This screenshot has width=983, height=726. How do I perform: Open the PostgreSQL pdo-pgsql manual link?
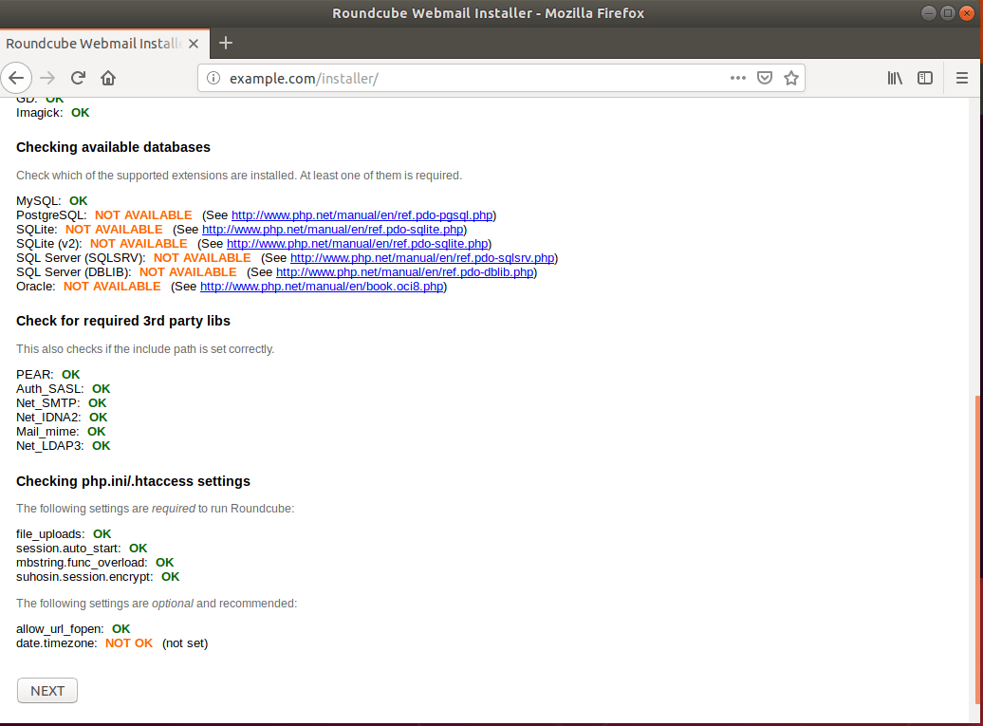362,215
